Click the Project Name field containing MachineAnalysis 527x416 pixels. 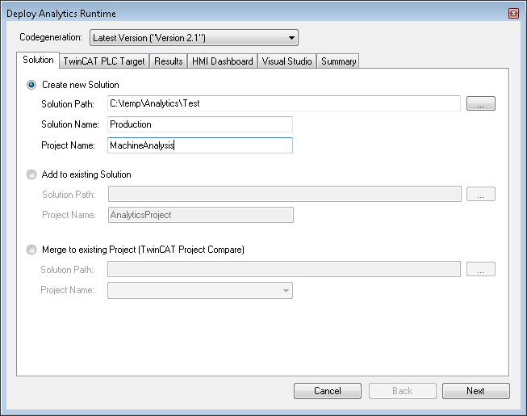(x=200, y=145)
